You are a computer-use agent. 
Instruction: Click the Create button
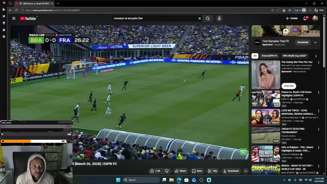(x=292, y=18)
